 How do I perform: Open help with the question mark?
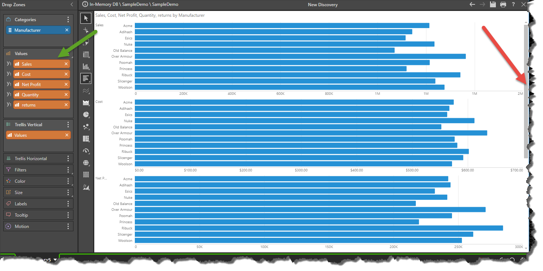click(x=513, y=4)
